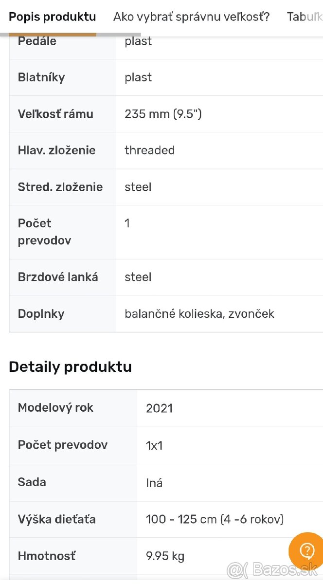Image resolution: width=323 pixels, height=584 pixels.
Task: Select the Sada row label
Action: (32, 482)
